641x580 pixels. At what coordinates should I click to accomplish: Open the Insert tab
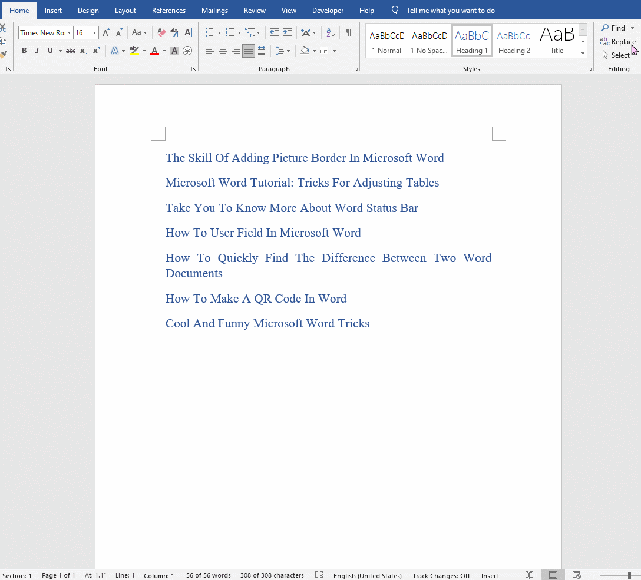(x=53, y=10)
